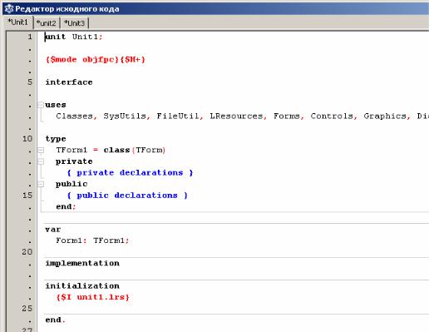Switch to the *Unit3 tab
Viewport: 429px width, 332px height.
pyautogui.click(x=74, y=23)
